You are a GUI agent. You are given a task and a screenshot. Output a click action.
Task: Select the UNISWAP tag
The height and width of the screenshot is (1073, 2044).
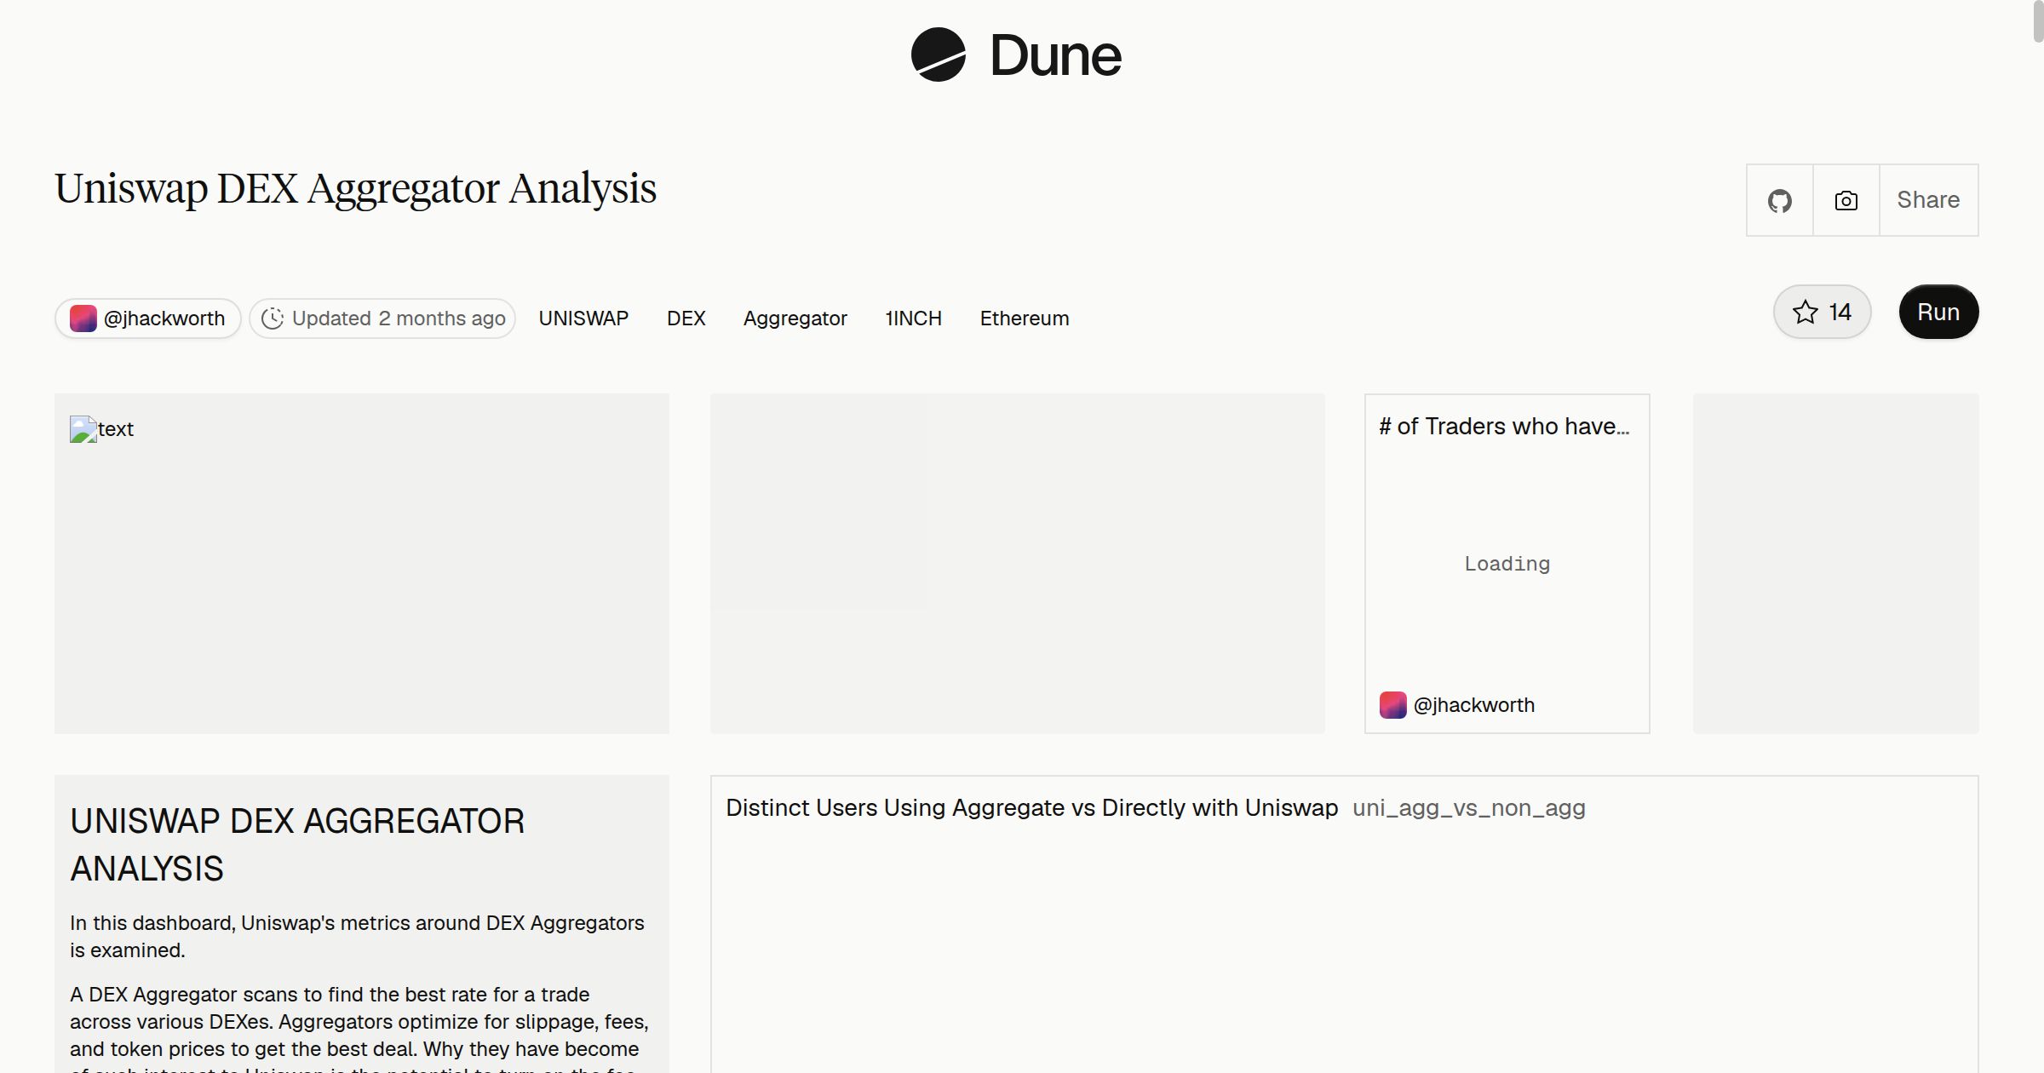coord(583,318)
